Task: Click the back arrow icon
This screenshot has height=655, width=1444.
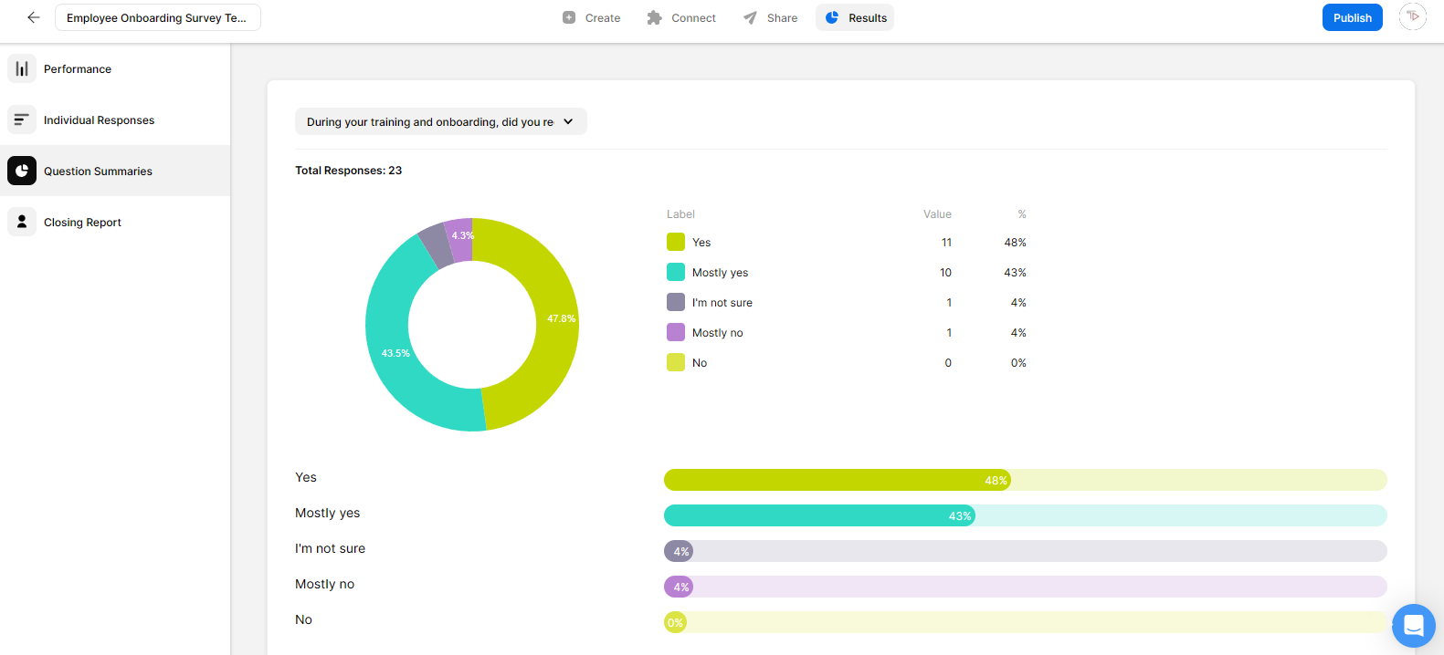Action: pos(34,17)
